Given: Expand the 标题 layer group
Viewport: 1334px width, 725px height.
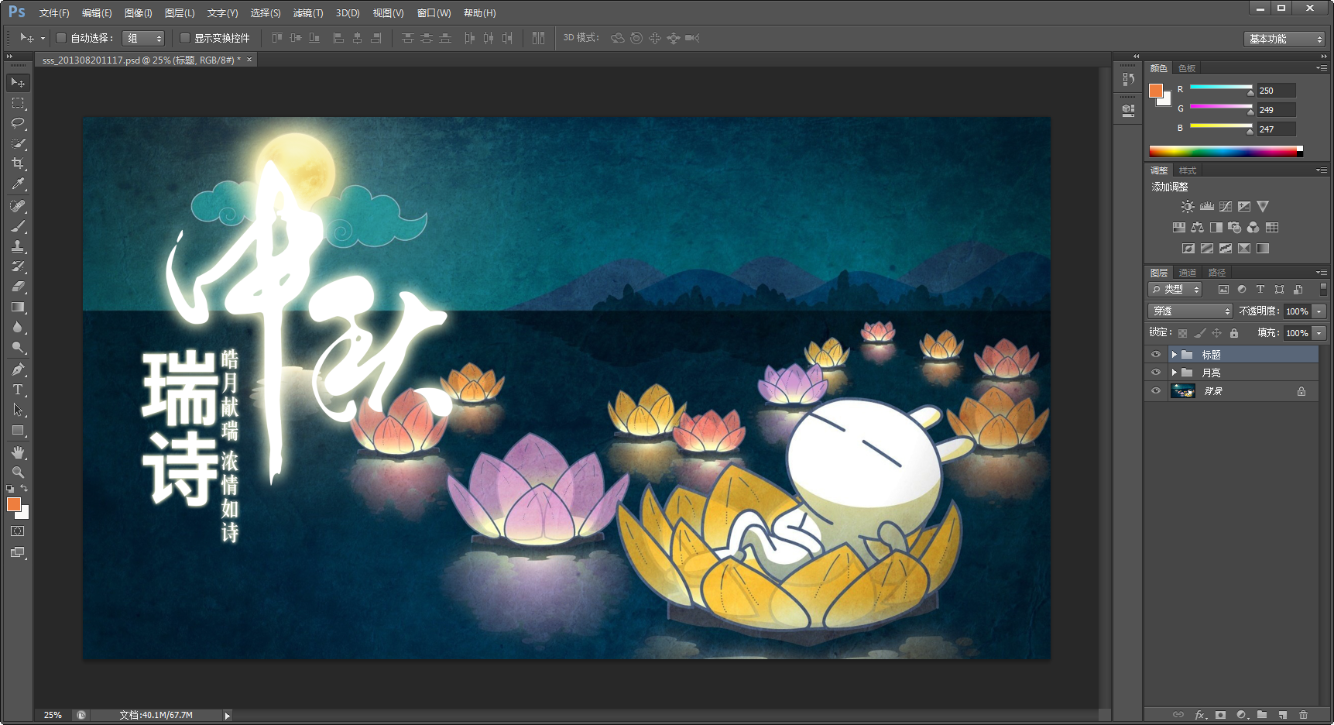Looking at the screenshot, I should [x=1174, y=355].
